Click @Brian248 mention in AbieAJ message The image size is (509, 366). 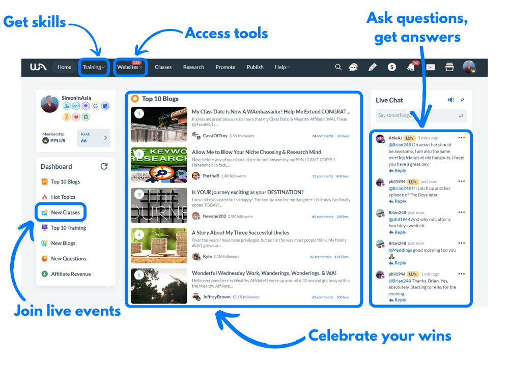(400, 145)
